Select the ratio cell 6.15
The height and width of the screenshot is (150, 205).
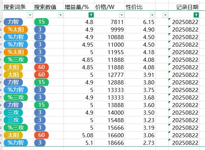tap(140, 22)
